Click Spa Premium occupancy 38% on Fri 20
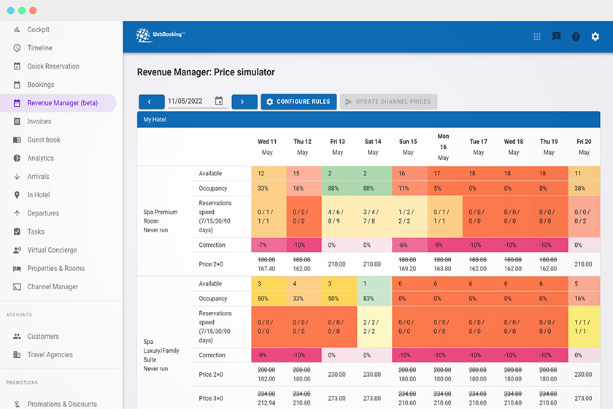Viewport: 613px width, 409px height. (x=584, y=188)
